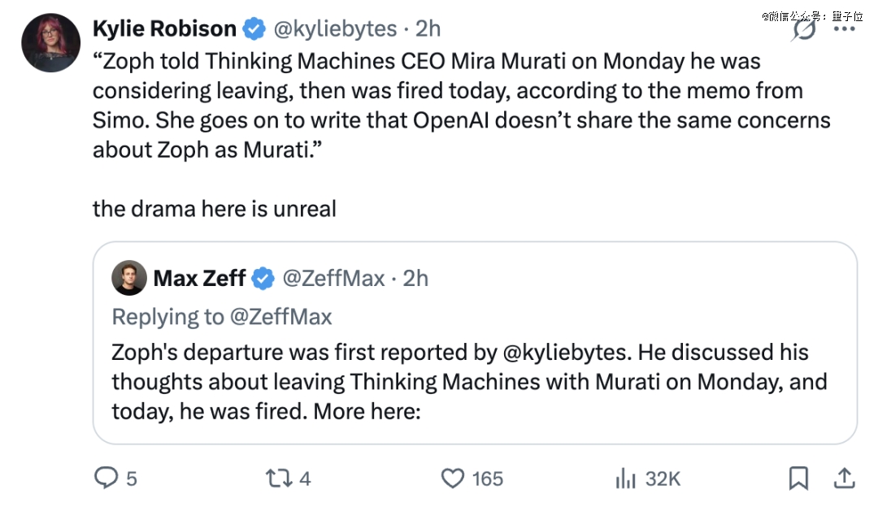This screenshot has height=507, width=878.
Task: Open the @kyliebytes handle link
Action: (333, 29)
